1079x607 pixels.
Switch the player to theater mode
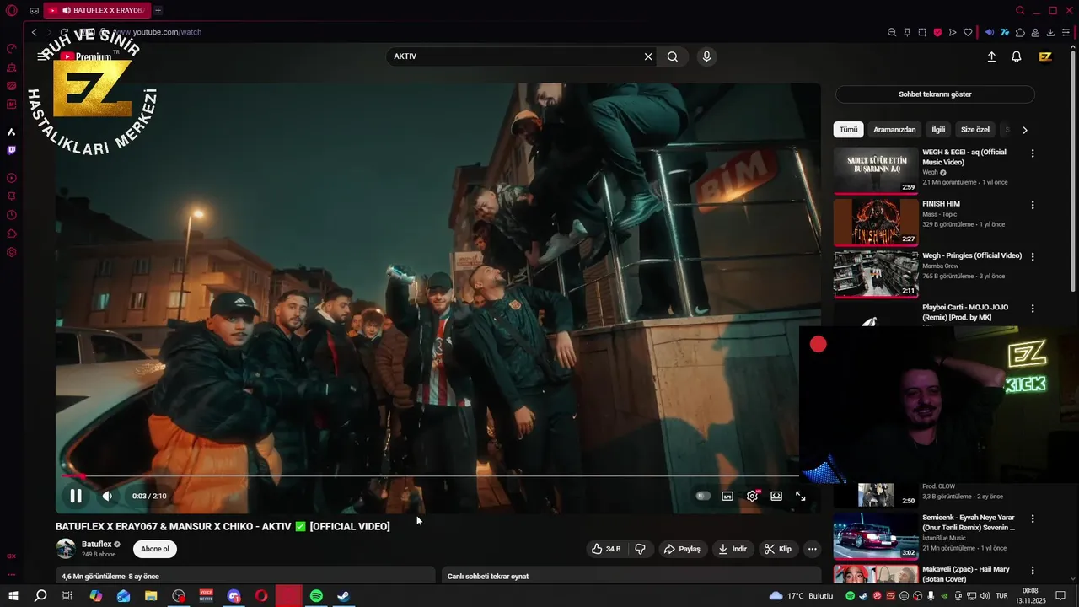click(x=776, y=496)
